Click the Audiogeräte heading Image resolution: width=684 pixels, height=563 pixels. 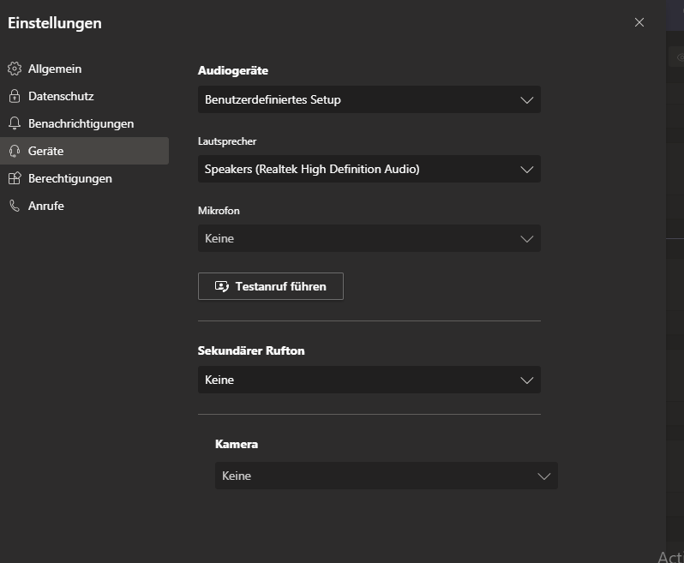[x=233, y=70]
